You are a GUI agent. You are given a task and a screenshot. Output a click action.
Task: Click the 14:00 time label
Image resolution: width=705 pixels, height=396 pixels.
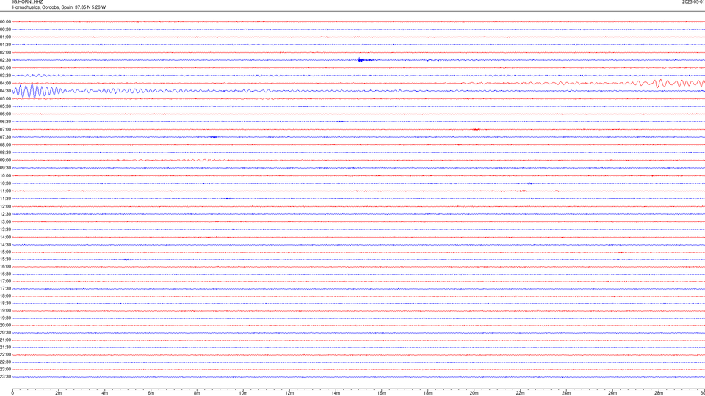click(5, 237)
